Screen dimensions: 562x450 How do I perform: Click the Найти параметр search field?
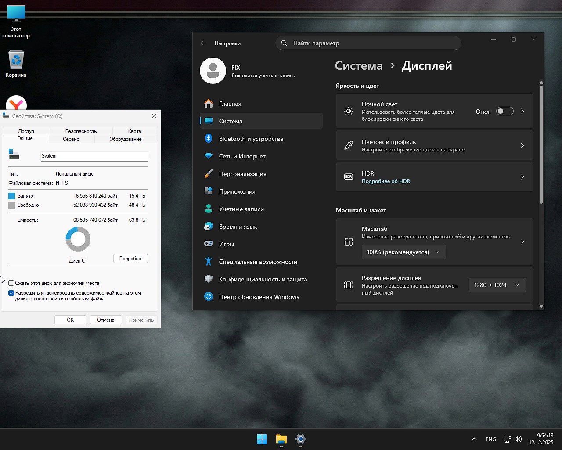pos(369,43)
